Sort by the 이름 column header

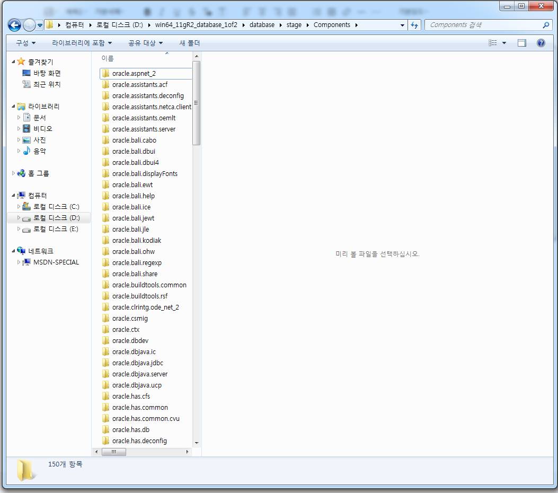108,58
